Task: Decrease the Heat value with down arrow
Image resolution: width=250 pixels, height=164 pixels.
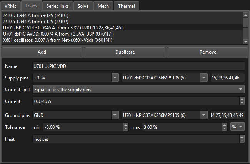Action: coord(242,141)
